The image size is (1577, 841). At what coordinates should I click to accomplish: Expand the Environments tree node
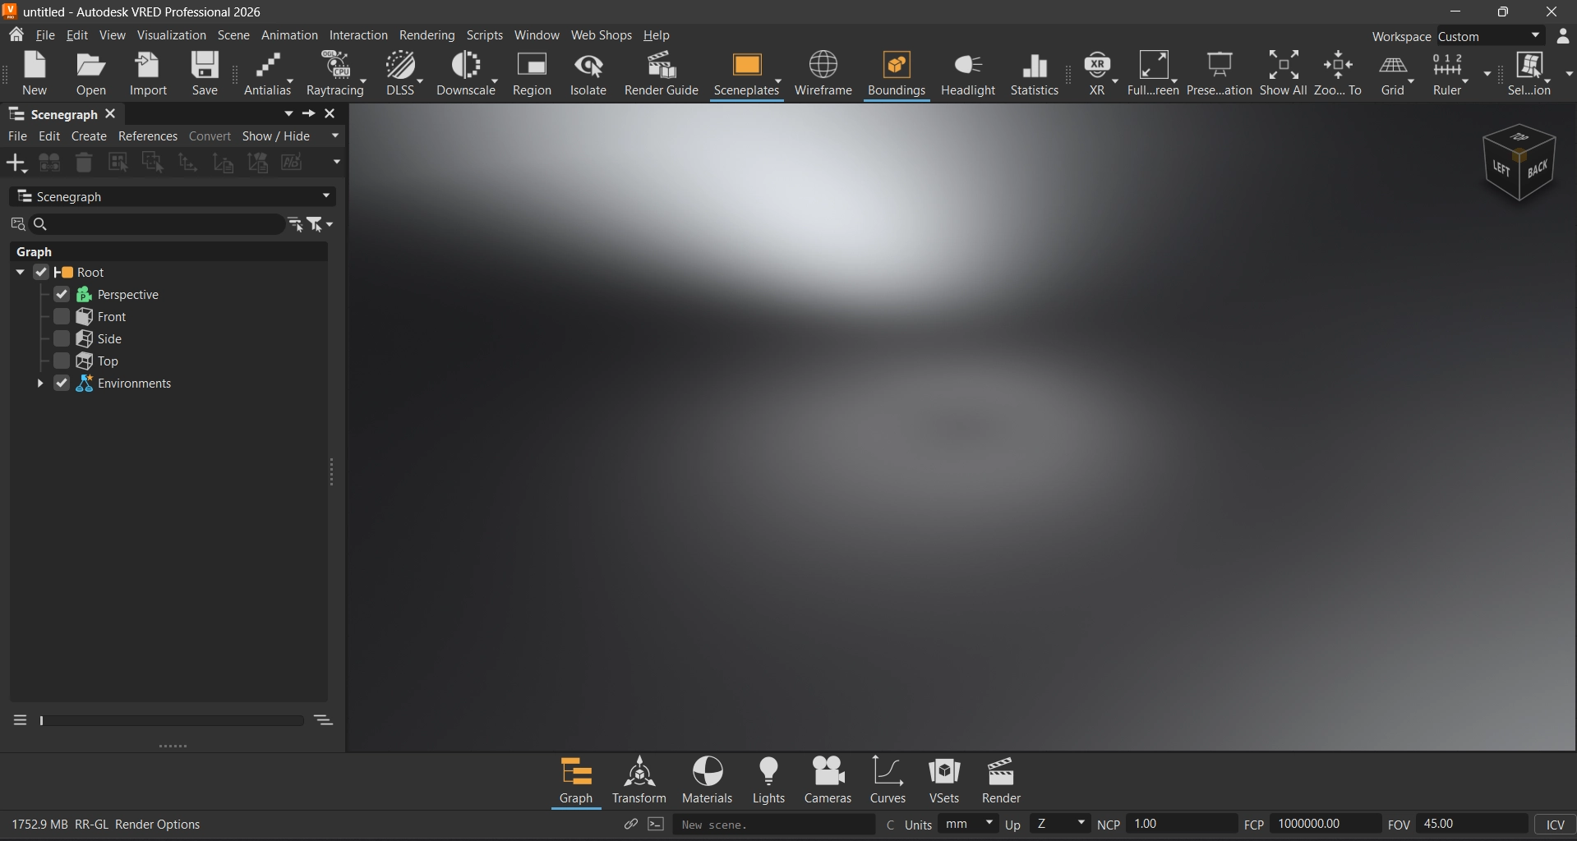[39, 384]
